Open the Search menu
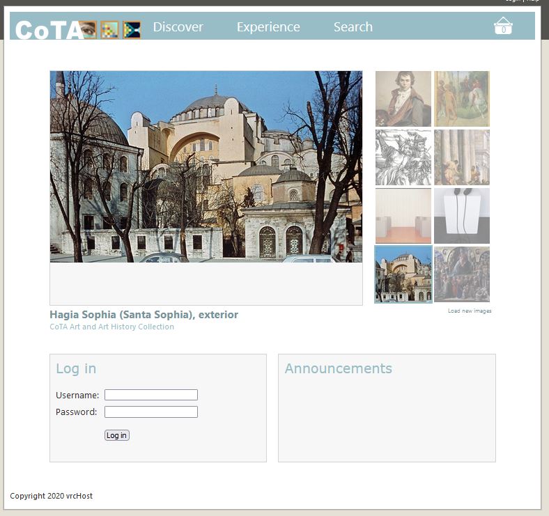Image resolution: width=549 pixels, height=516 pixels. click(x=353, y=27)
